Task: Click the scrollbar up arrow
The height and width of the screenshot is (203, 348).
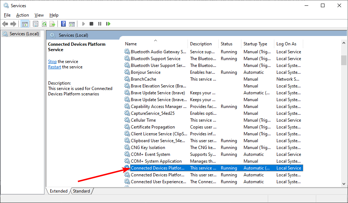Action: 344,43
